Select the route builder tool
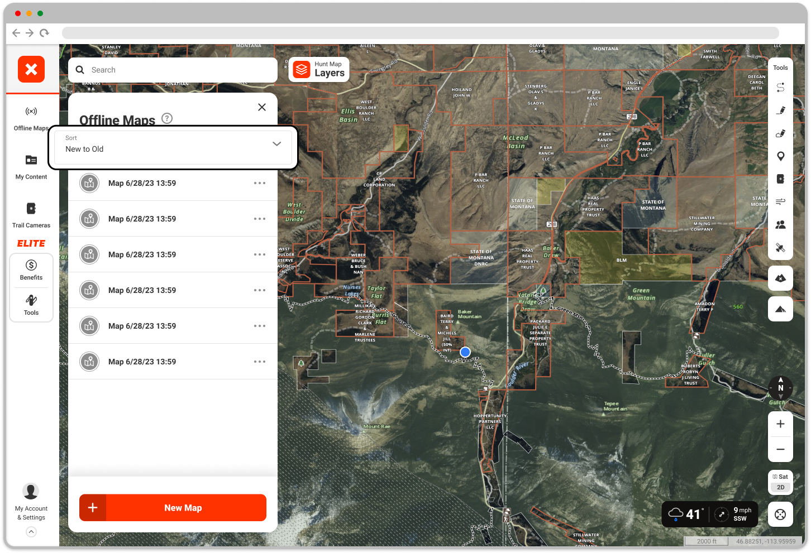 780,88
